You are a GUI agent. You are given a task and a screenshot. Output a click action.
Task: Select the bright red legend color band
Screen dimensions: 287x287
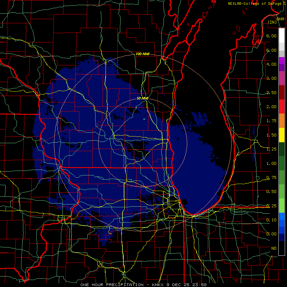tap(282, 107)
